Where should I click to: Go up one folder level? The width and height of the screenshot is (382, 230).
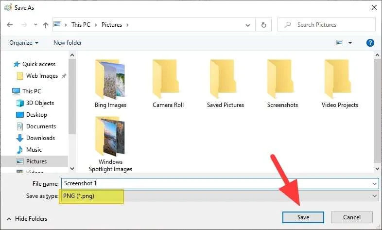[x=46, y=25]
